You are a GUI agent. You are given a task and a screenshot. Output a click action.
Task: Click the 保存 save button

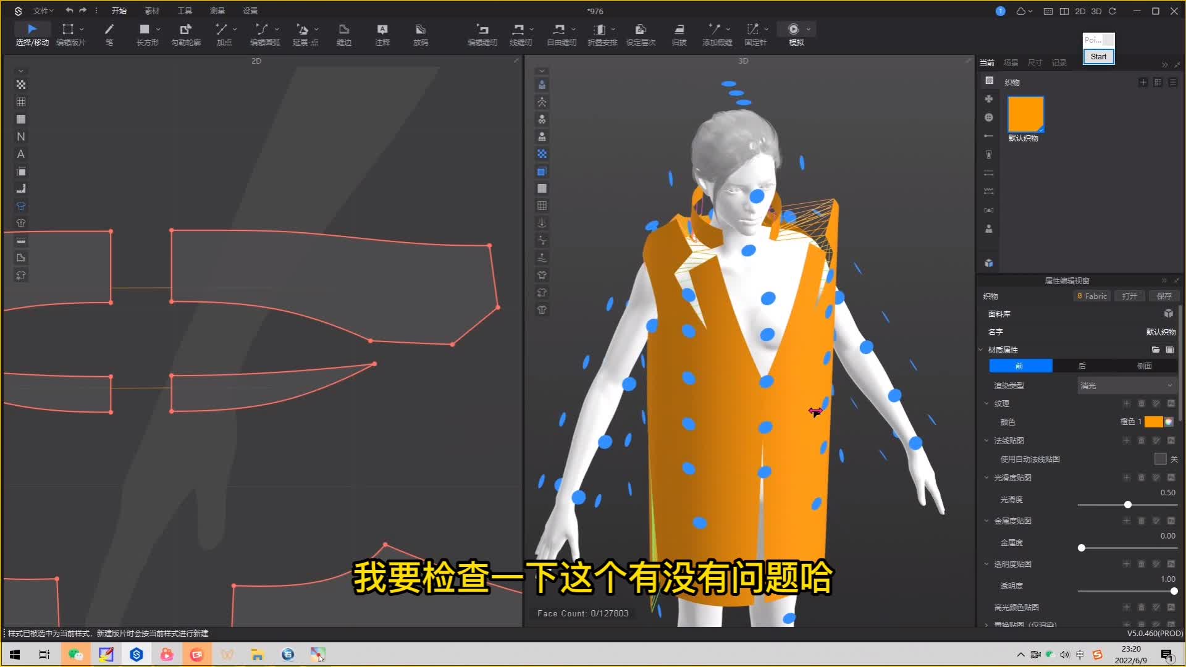[1164, 296]
